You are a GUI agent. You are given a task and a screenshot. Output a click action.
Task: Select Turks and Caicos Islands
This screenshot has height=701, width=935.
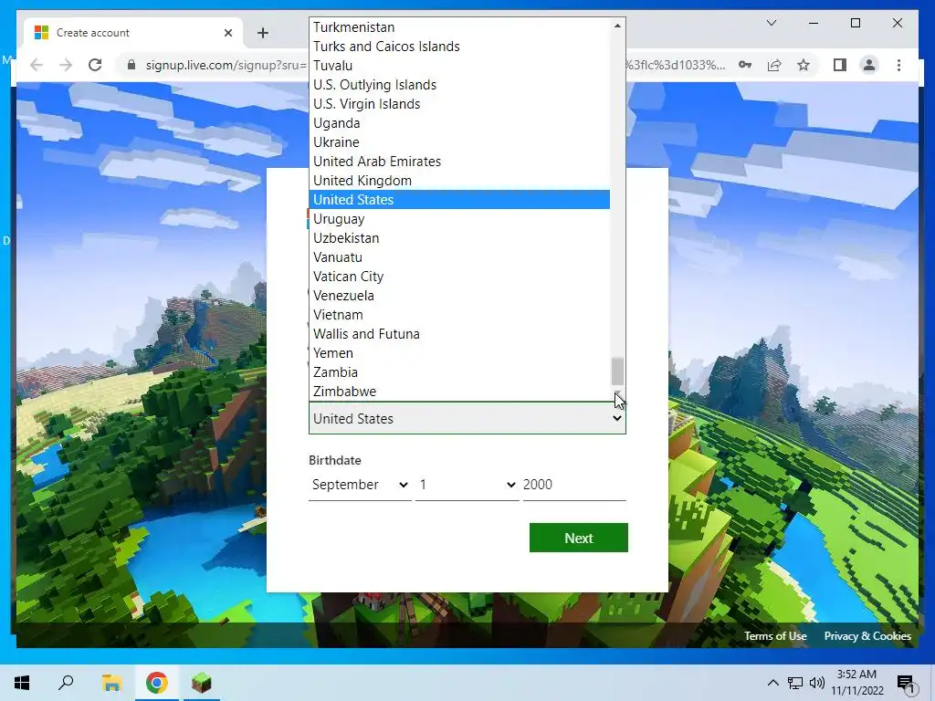[x=459, y=47]
